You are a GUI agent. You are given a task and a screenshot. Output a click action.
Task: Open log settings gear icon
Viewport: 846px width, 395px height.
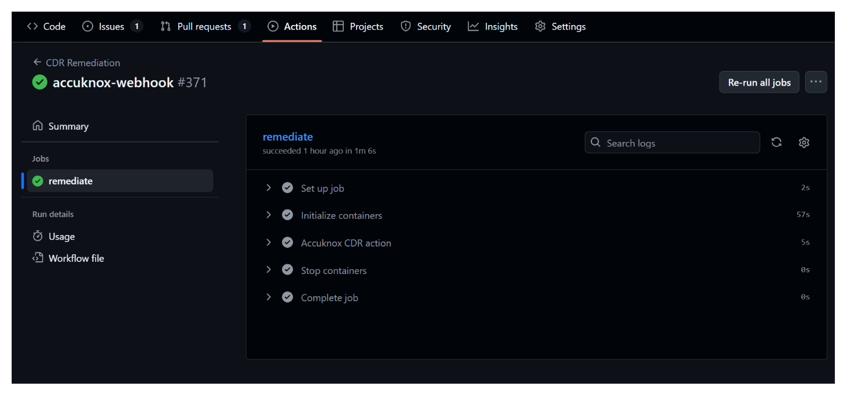804,143
